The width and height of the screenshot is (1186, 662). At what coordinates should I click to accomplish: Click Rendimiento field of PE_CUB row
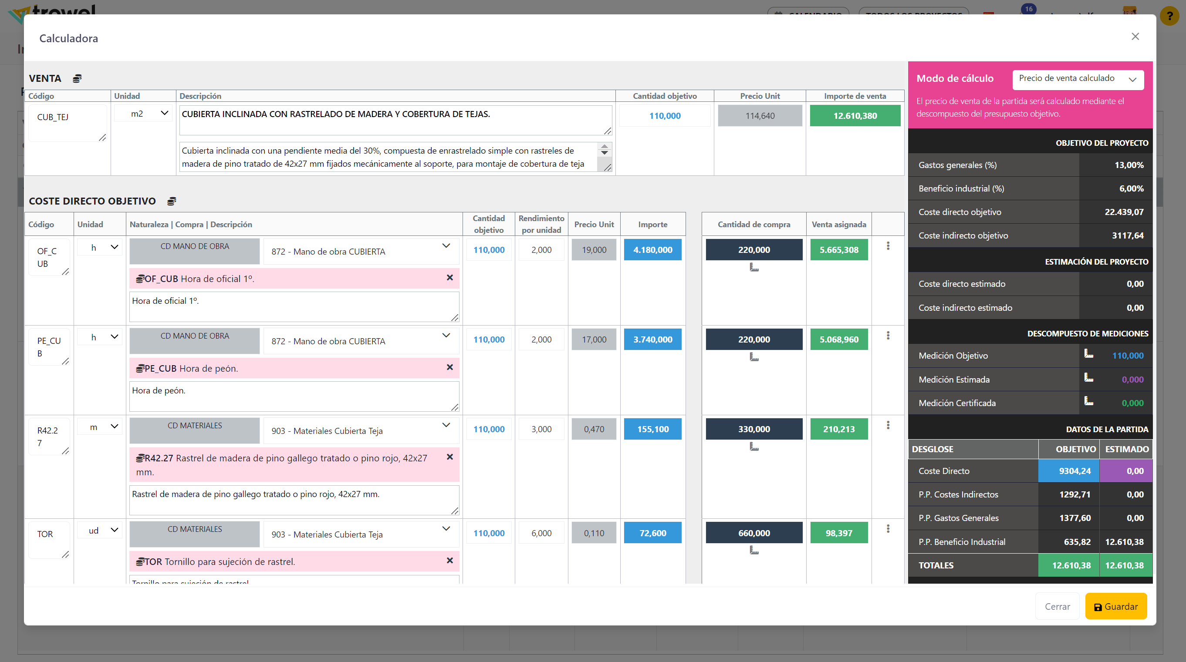coord(541,339)
